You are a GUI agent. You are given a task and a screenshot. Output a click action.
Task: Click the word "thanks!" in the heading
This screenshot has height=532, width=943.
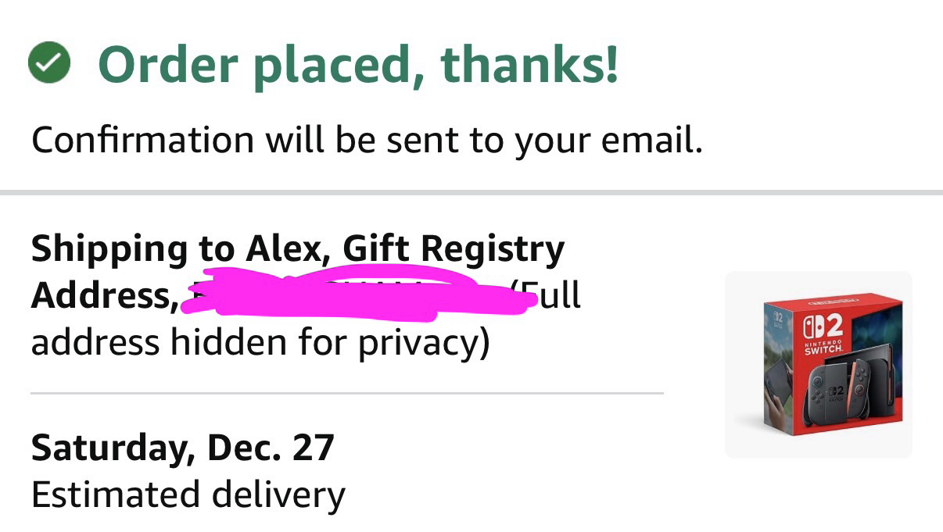coord(530,64)
